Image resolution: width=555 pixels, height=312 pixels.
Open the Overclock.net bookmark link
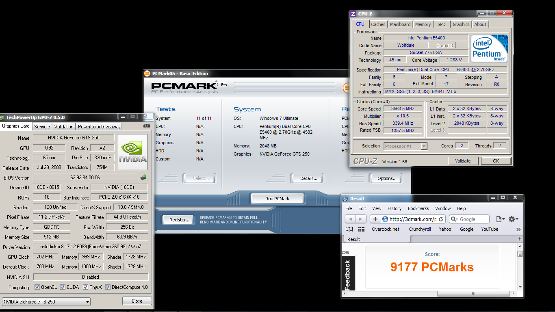386,229
